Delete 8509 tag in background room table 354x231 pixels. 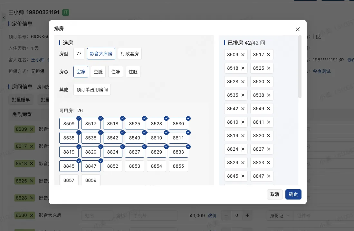(x=32, y=129)
